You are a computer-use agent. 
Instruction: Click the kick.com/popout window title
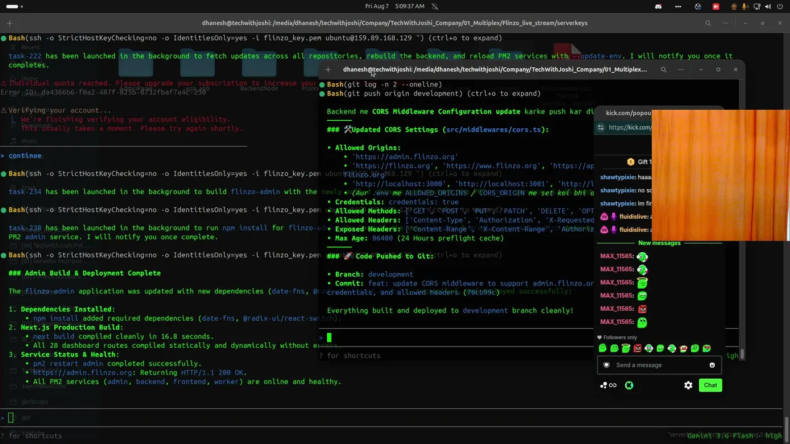coord(628,113)
